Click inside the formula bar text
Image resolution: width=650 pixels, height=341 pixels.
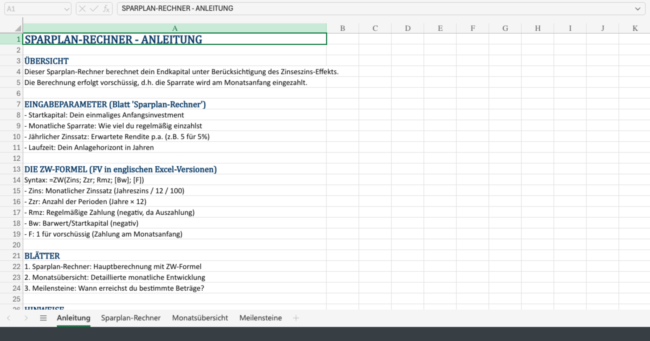[325, 9]
